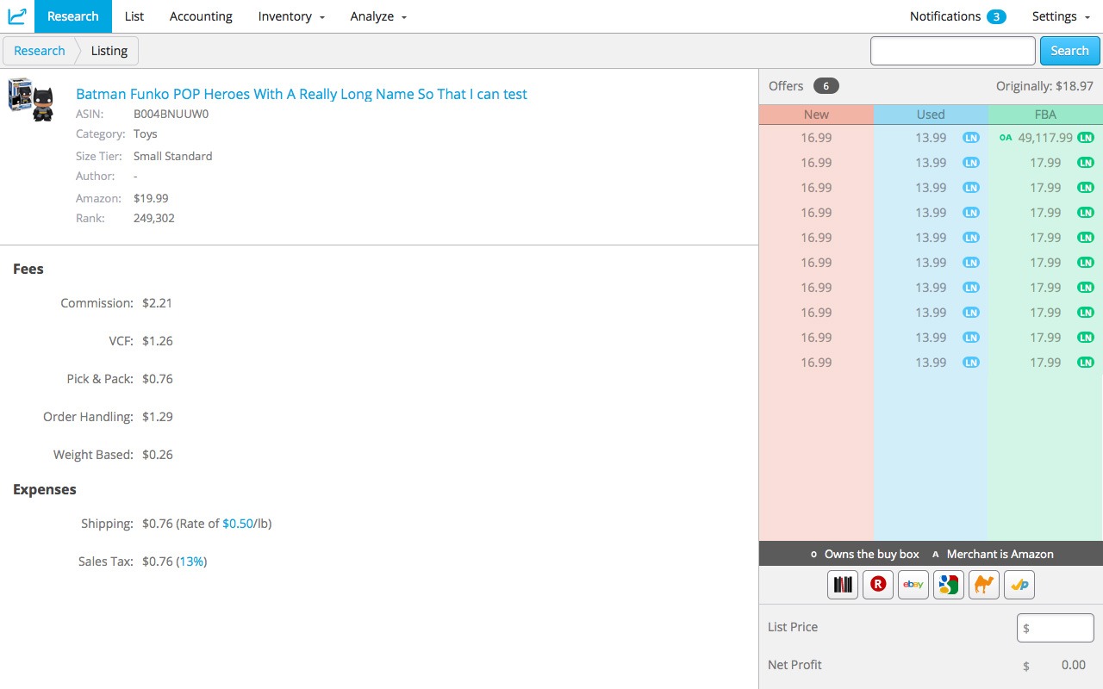Click the Batman Funko product thumbnail
This screenshot has height=689, width=1103.
coord(31,99)
